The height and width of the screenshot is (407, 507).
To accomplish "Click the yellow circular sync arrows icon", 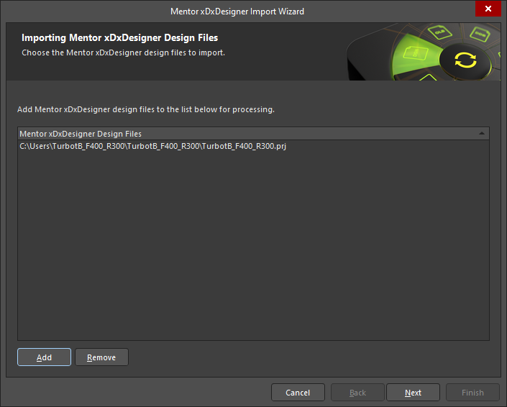I will point(465,60).
